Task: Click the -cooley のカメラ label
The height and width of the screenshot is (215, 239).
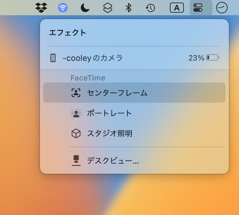Action: coord(93,58)
